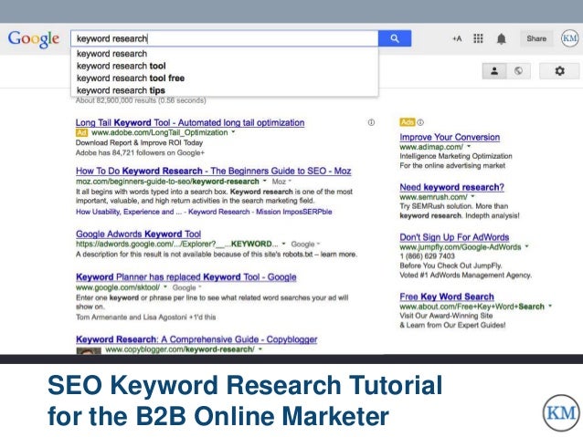Expand dropdown arrow after google.com/sktool URL
The height and width of the screenshot is (437, 583).
pos(165,287)
